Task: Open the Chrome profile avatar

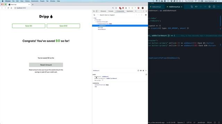Action: [143, 8]
